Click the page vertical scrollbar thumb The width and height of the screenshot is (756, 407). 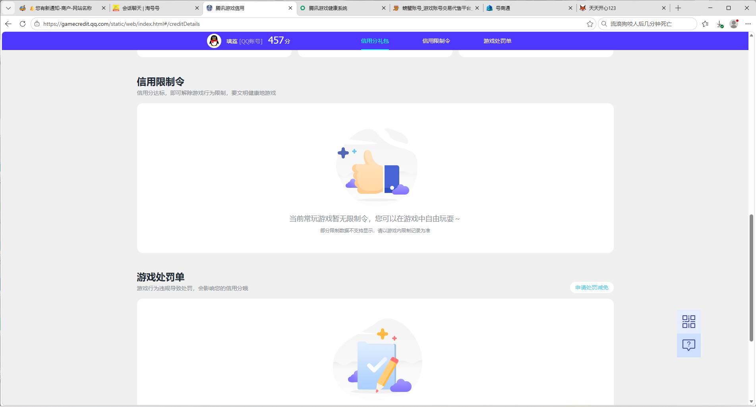pyautogui.click(x=751, y=278)
